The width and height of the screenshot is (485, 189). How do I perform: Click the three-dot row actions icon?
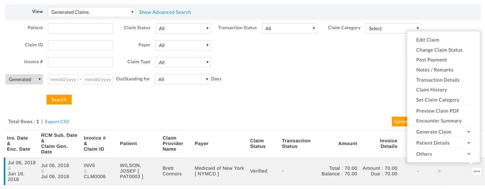(x=477, y=171)
